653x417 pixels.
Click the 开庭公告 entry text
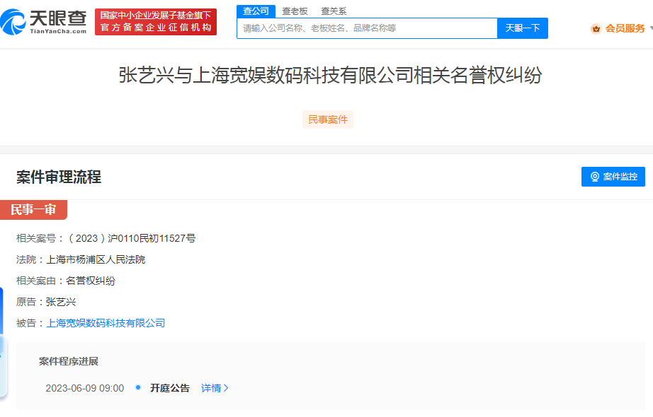[170, 388]
